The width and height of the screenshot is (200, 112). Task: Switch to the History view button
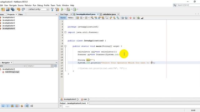[71, 18]
